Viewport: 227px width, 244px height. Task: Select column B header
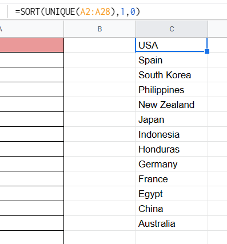tap(99, 29)
